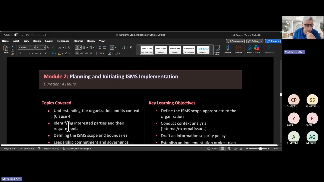
Task: Open the font size dropdown showing 10
Action: 44,48
